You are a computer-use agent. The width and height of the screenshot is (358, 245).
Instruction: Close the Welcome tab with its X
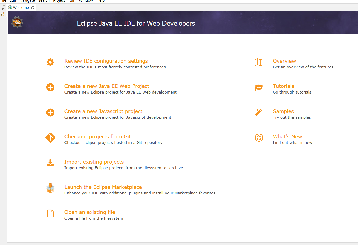point(32,7)
